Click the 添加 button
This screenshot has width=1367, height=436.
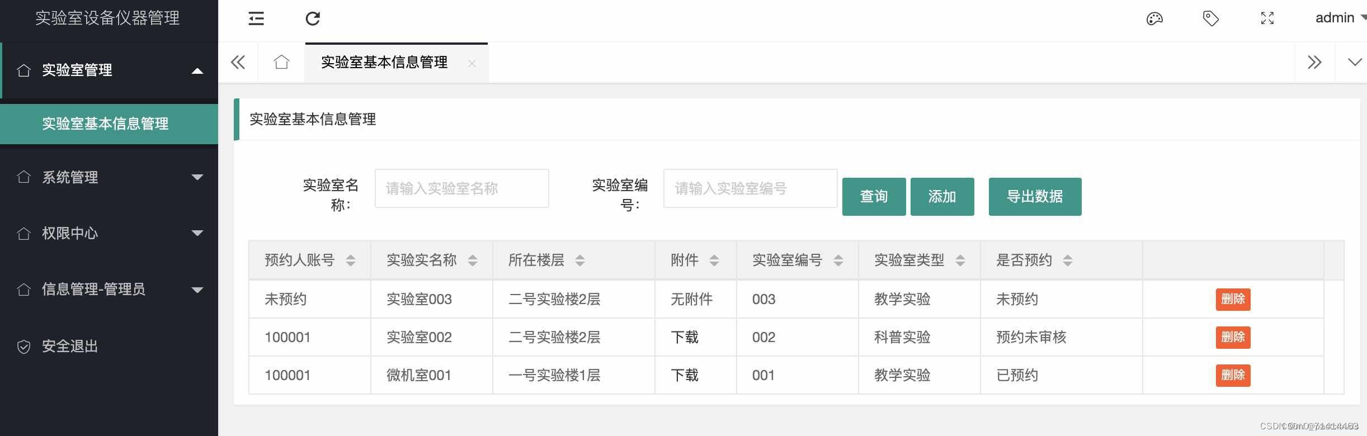click(x=942, y=197)
